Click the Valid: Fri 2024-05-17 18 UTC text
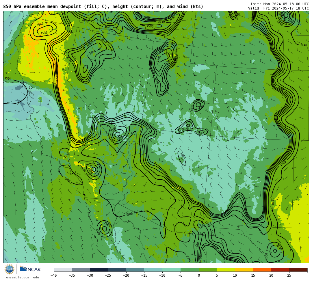Screen dimensions: 312x281 point(278,8)
